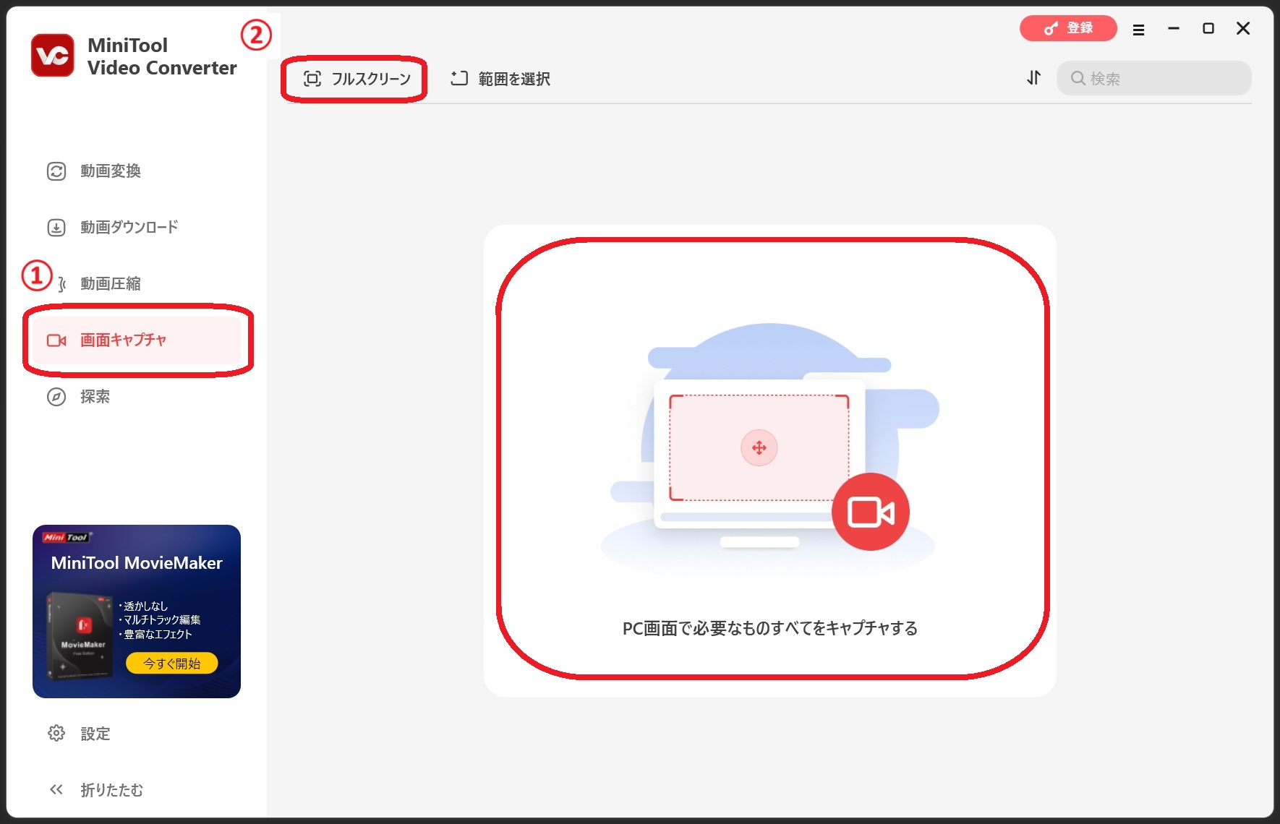Open 動画ダウンロード video download section
Screen dimensions: 1280x824
129,228
